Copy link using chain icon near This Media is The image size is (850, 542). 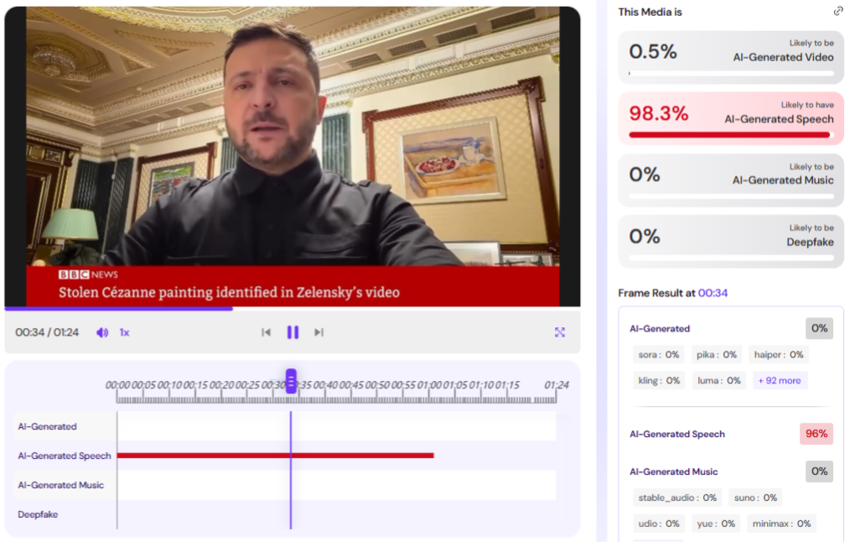tap(838, 12)
